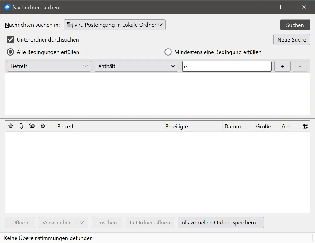Screen dimensions: 315x243
Task: Sort by junk status flame icon
Action: coord(43,126)
